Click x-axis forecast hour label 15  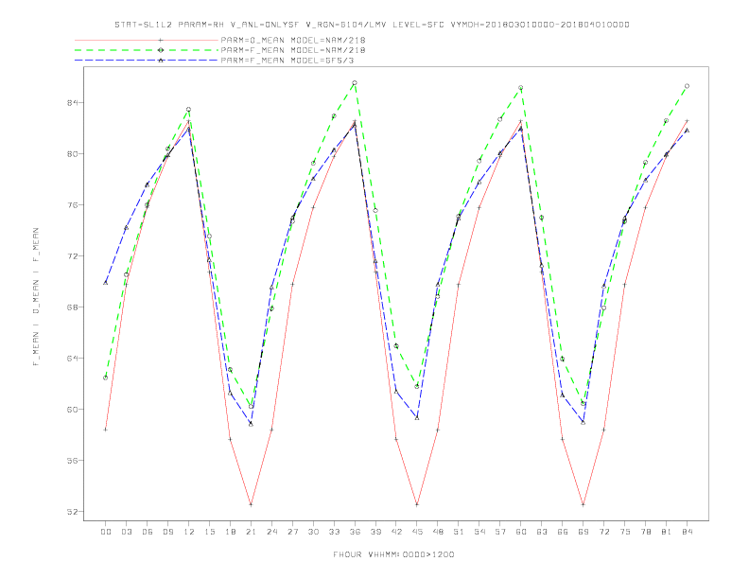209,532
